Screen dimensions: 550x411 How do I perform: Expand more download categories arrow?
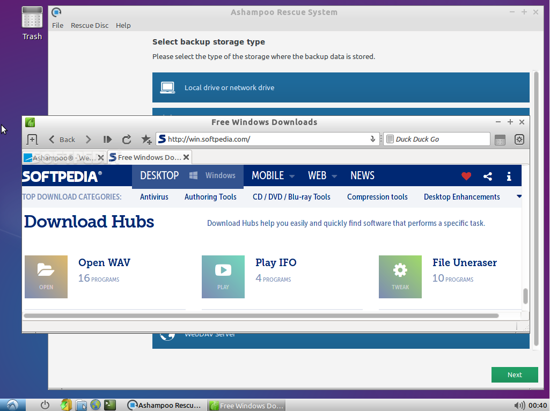click(519, 196)
